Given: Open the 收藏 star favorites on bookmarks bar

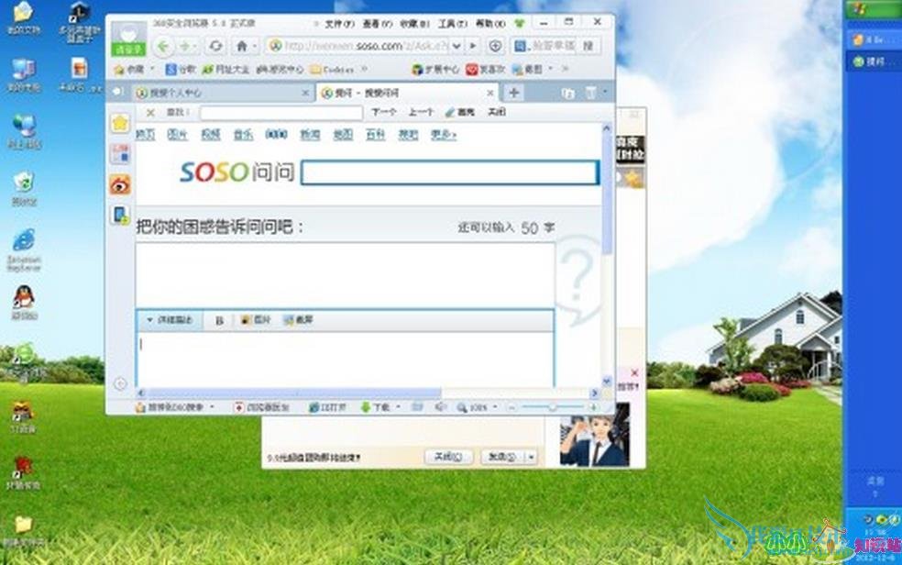Looking at the screenshot, I should click(130, 70).
